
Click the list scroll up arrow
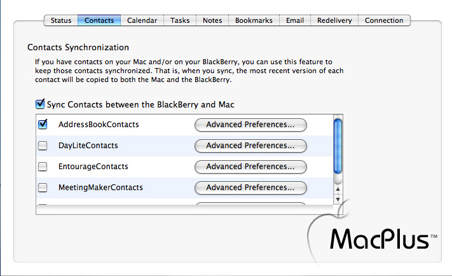[x=338, y=189]
